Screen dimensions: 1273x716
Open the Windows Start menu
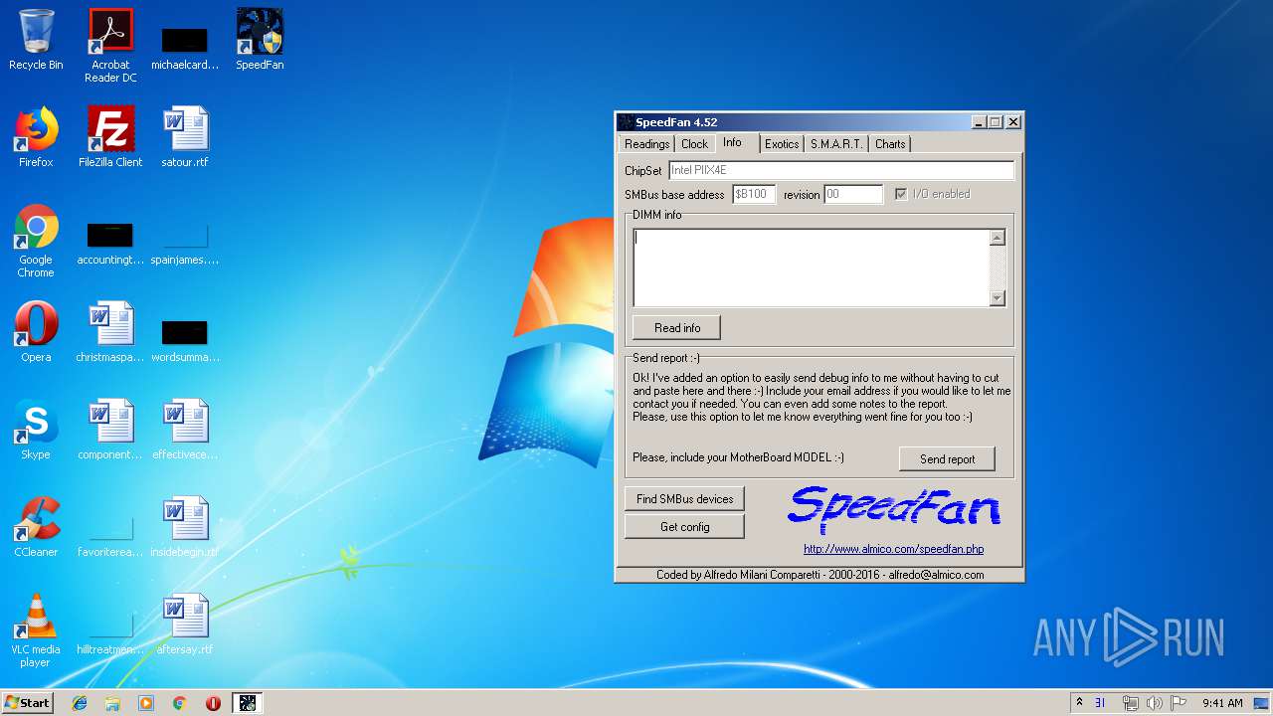(x=27, y=703)
